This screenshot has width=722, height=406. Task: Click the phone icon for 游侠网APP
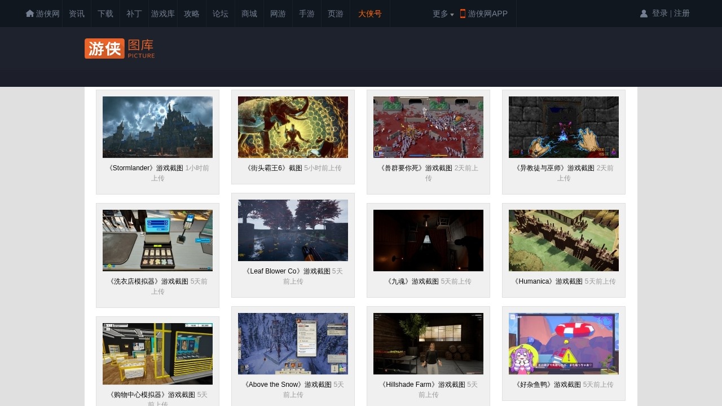463,14
